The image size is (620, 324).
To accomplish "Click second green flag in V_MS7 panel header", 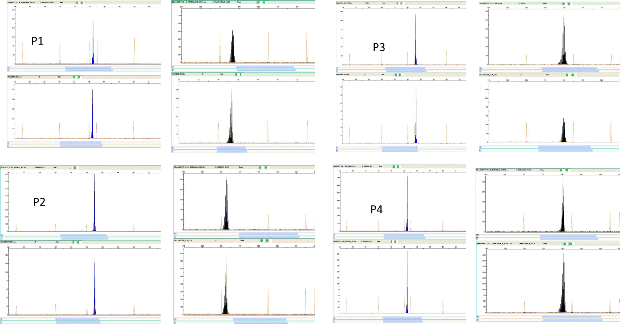I will click(x=402, y=3).
